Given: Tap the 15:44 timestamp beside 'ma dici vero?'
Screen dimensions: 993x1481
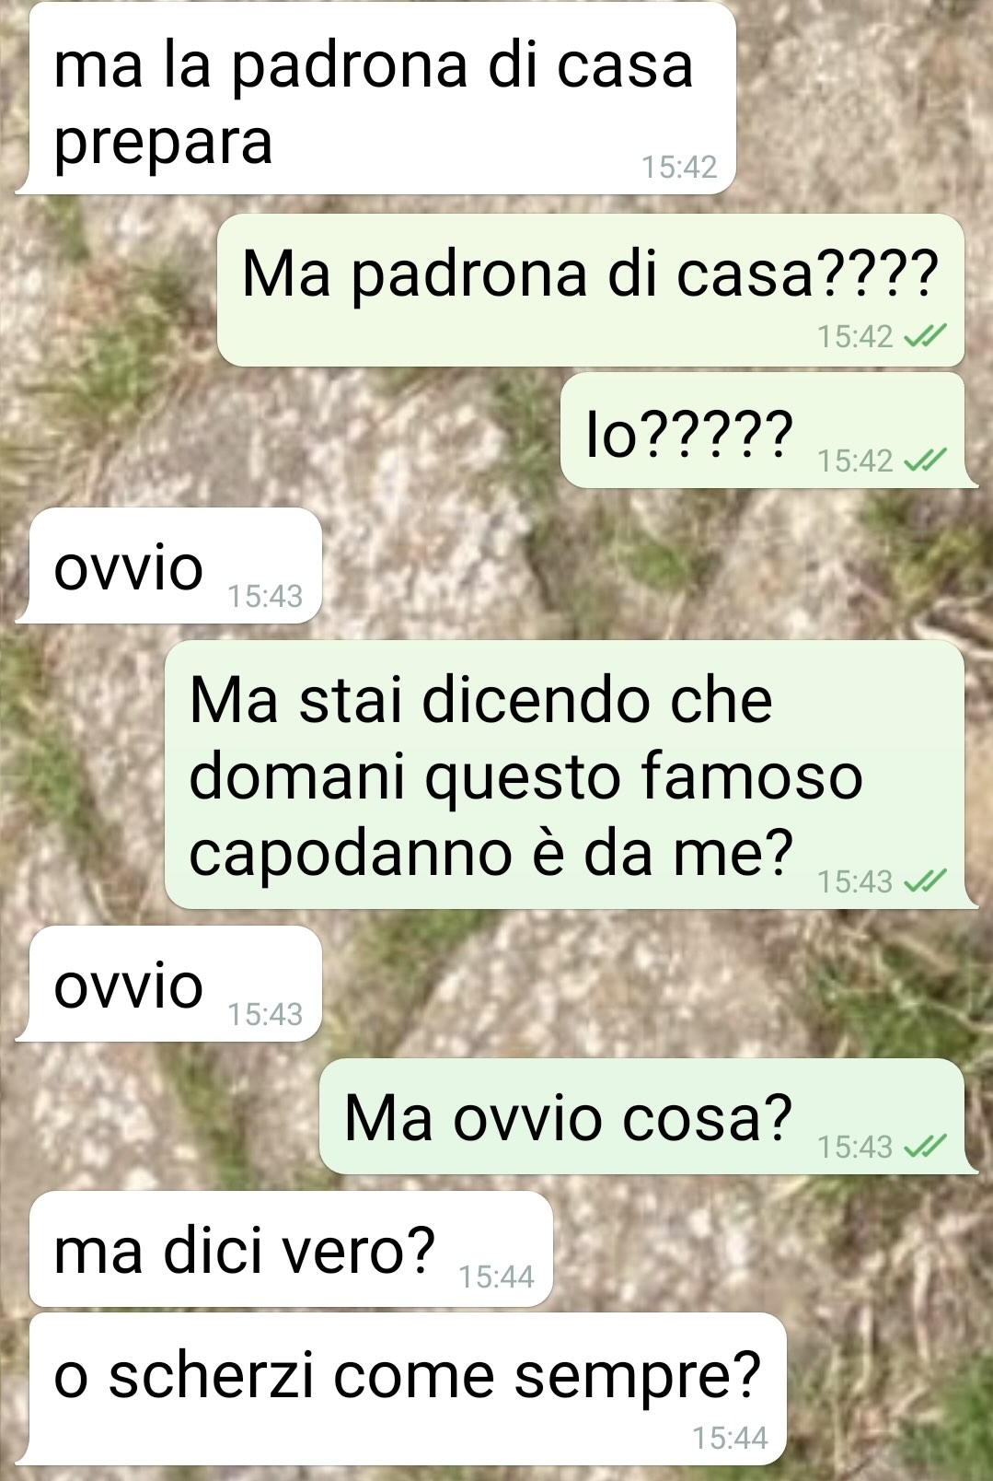Looking at the screenshot, I should (x=497, y=1277).
